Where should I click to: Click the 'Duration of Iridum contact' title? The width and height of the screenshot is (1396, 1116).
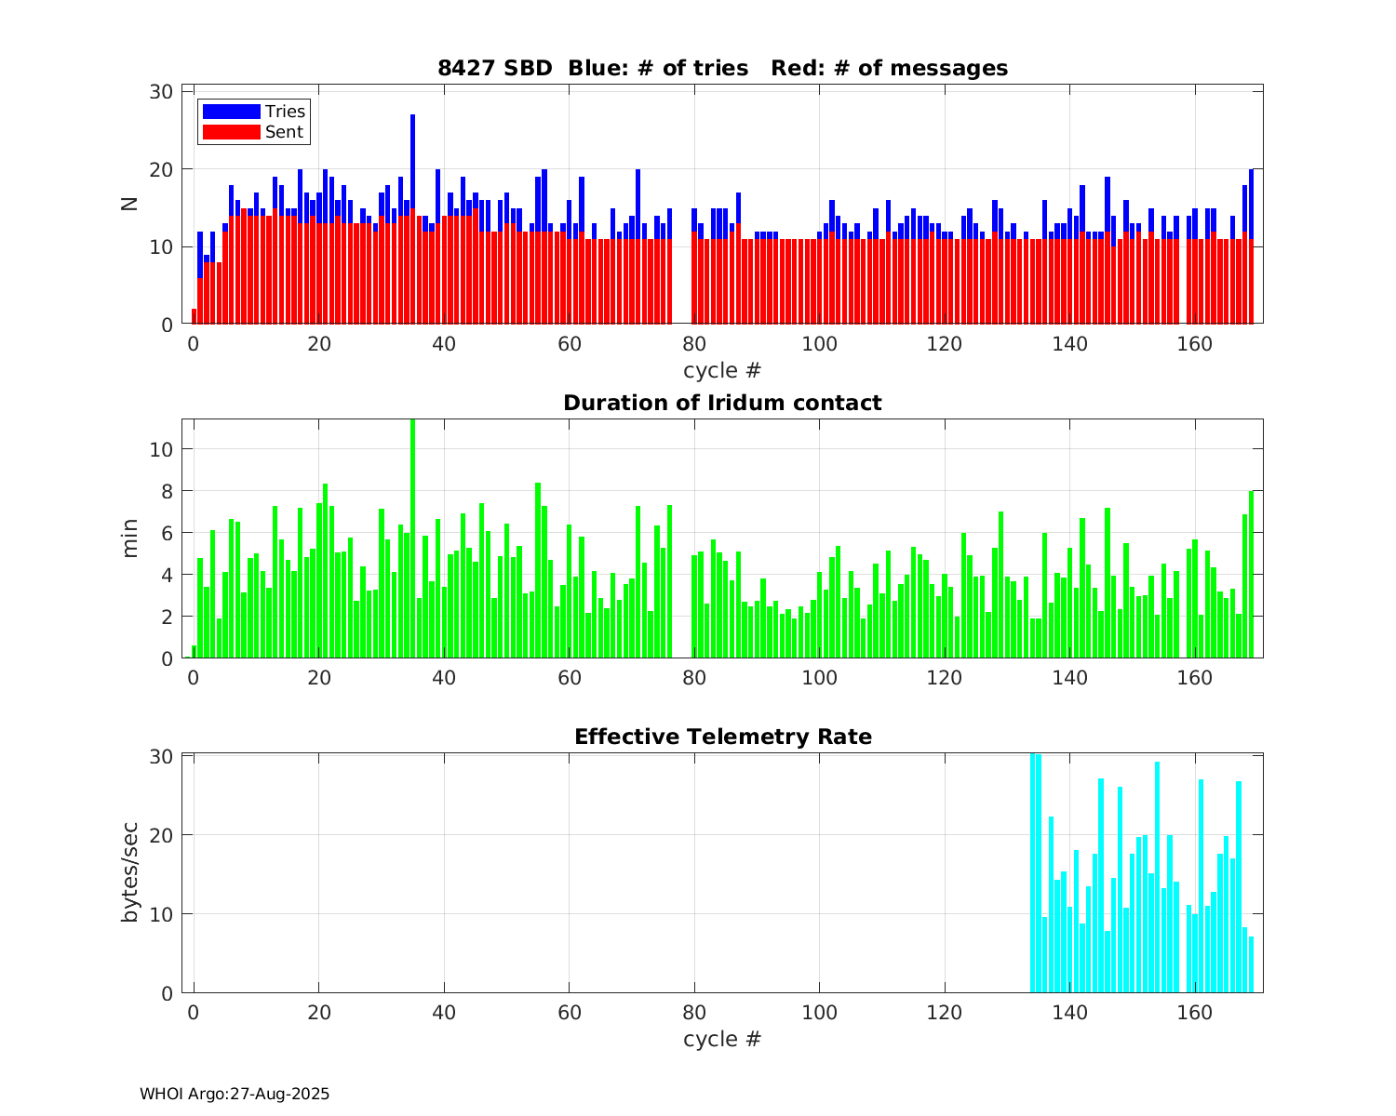pos(722,403)
